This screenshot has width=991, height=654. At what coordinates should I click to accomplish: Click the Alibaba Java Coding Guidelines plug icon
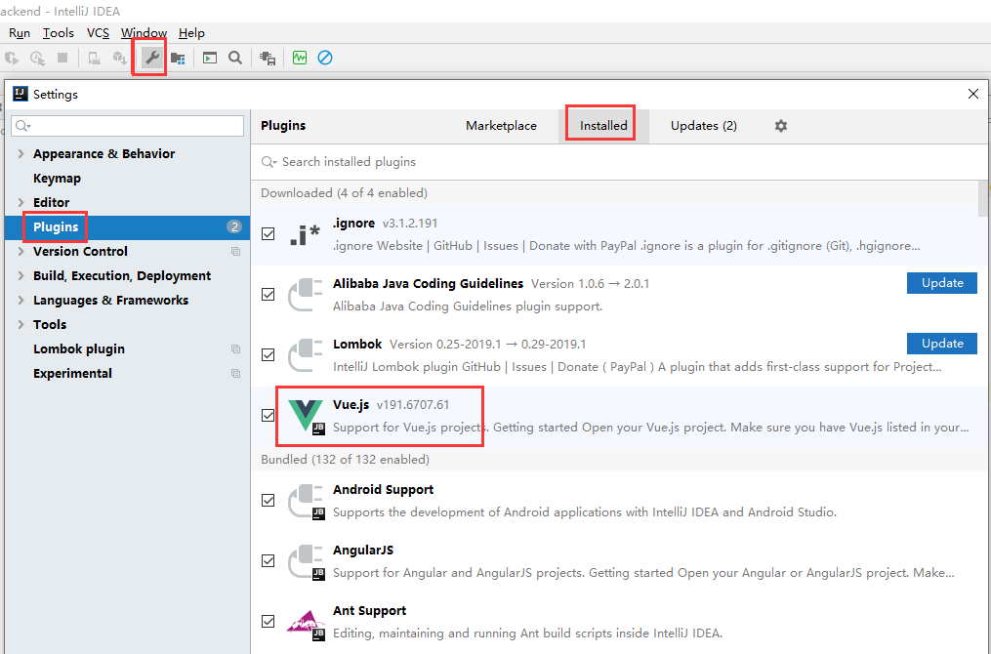click(306, 295)
